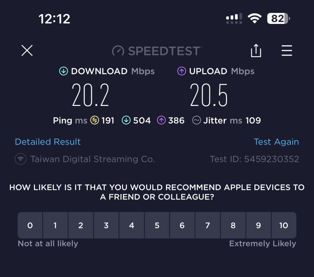Image resolution: width=314 pixels, height=277 pixels.
Task: Tap the jitter wave icon
Action: coord(197,120)
